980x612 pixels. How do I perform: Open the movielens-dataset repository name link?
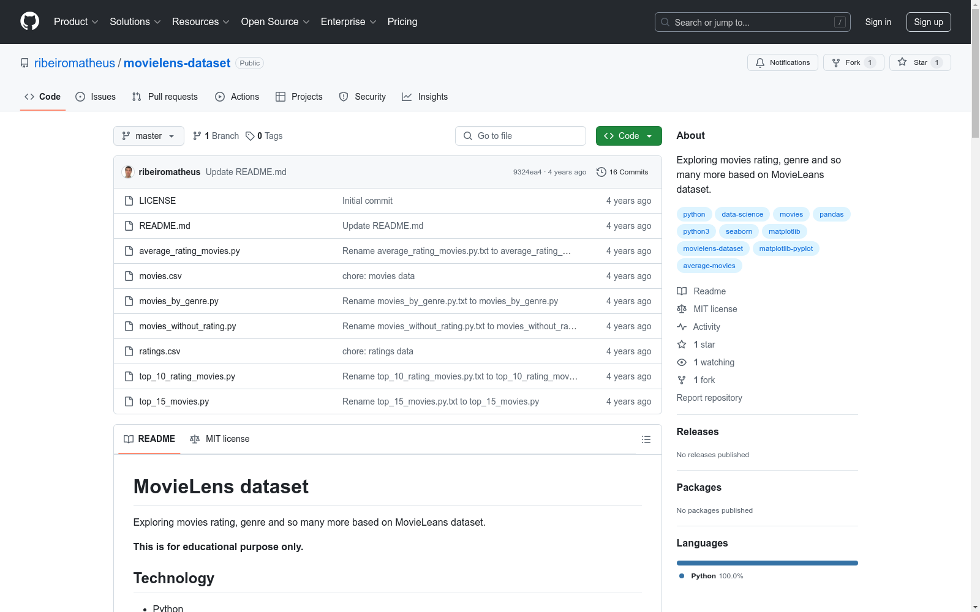(x=177, y=63)
